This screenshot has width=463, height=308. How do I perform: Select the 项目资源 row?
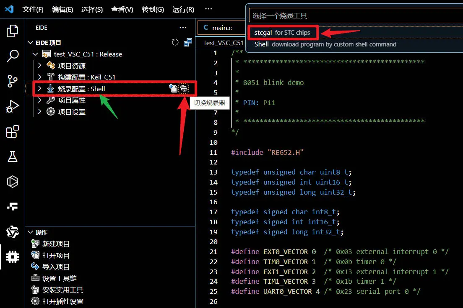point(110,66)
